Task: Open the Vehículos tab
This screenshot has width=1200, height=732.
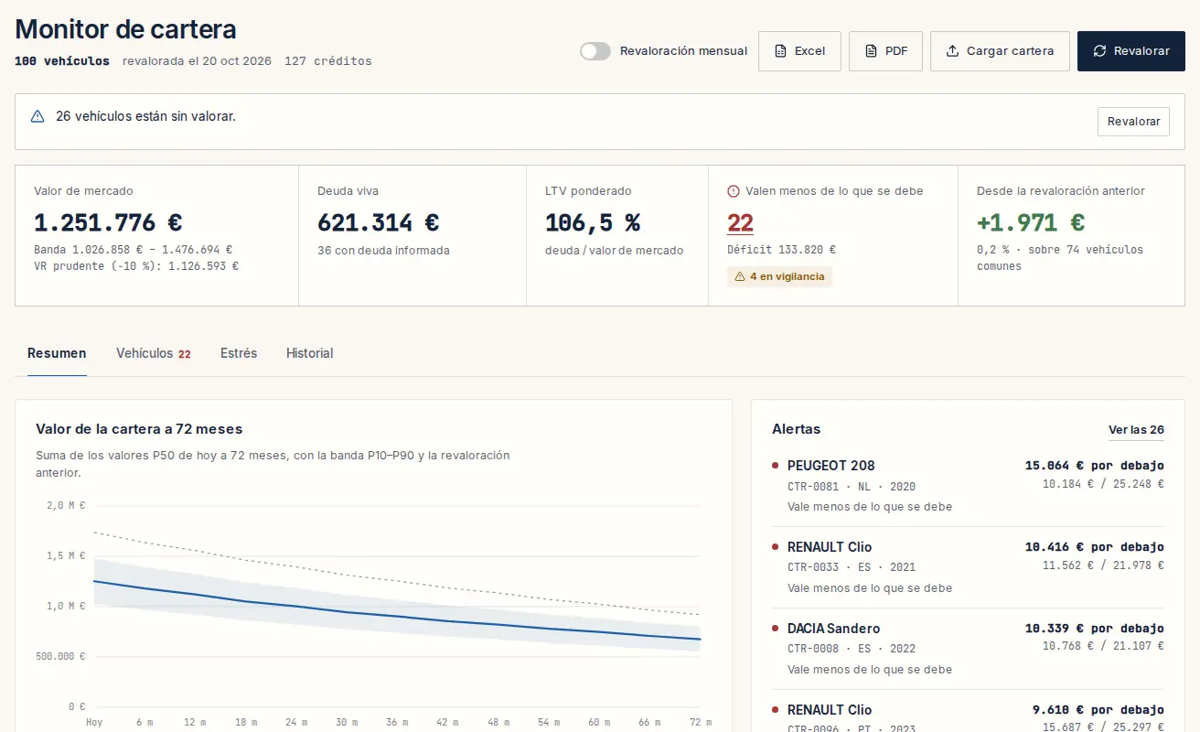Action: tap(154, 353)
